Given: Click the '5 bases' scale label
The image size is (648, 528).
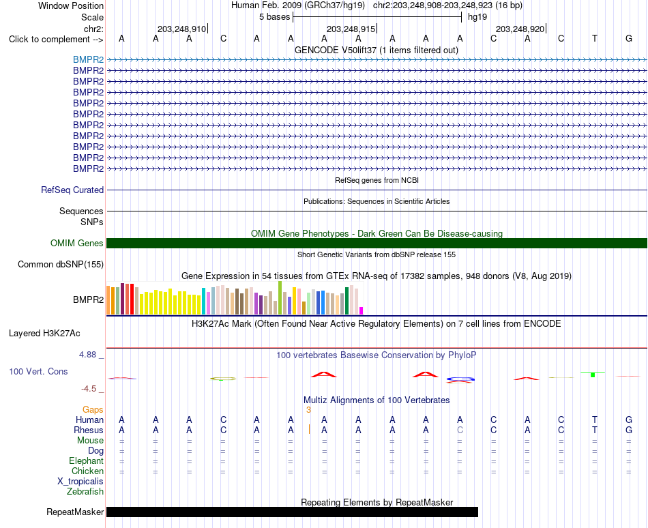Looking at the screenshot, I should [274, 17].
